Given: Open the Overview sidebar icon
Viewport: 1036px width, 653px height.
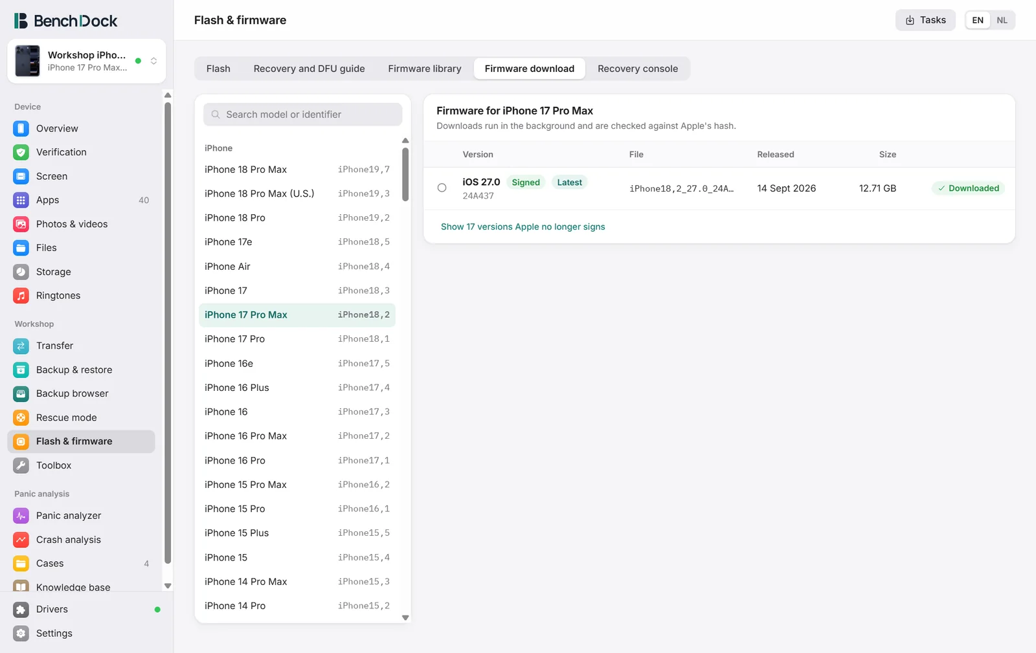Looking at the screenshot, I should 21,128.
